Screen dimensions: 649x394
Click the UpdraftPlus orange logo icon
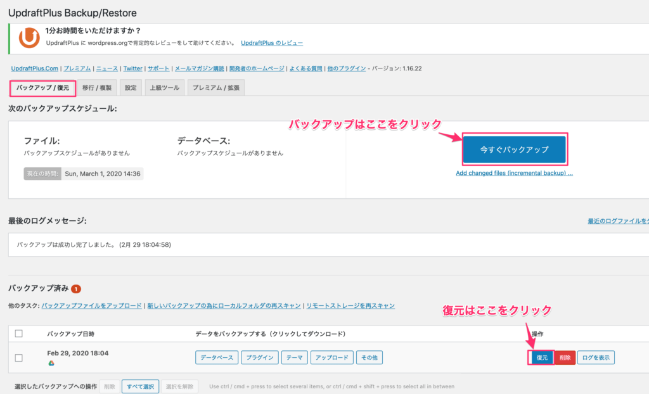[x=29, y=38]
